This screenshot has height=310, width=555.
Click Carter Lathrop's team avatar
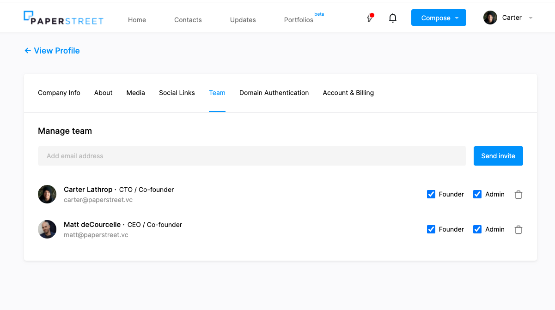point(47,194)
